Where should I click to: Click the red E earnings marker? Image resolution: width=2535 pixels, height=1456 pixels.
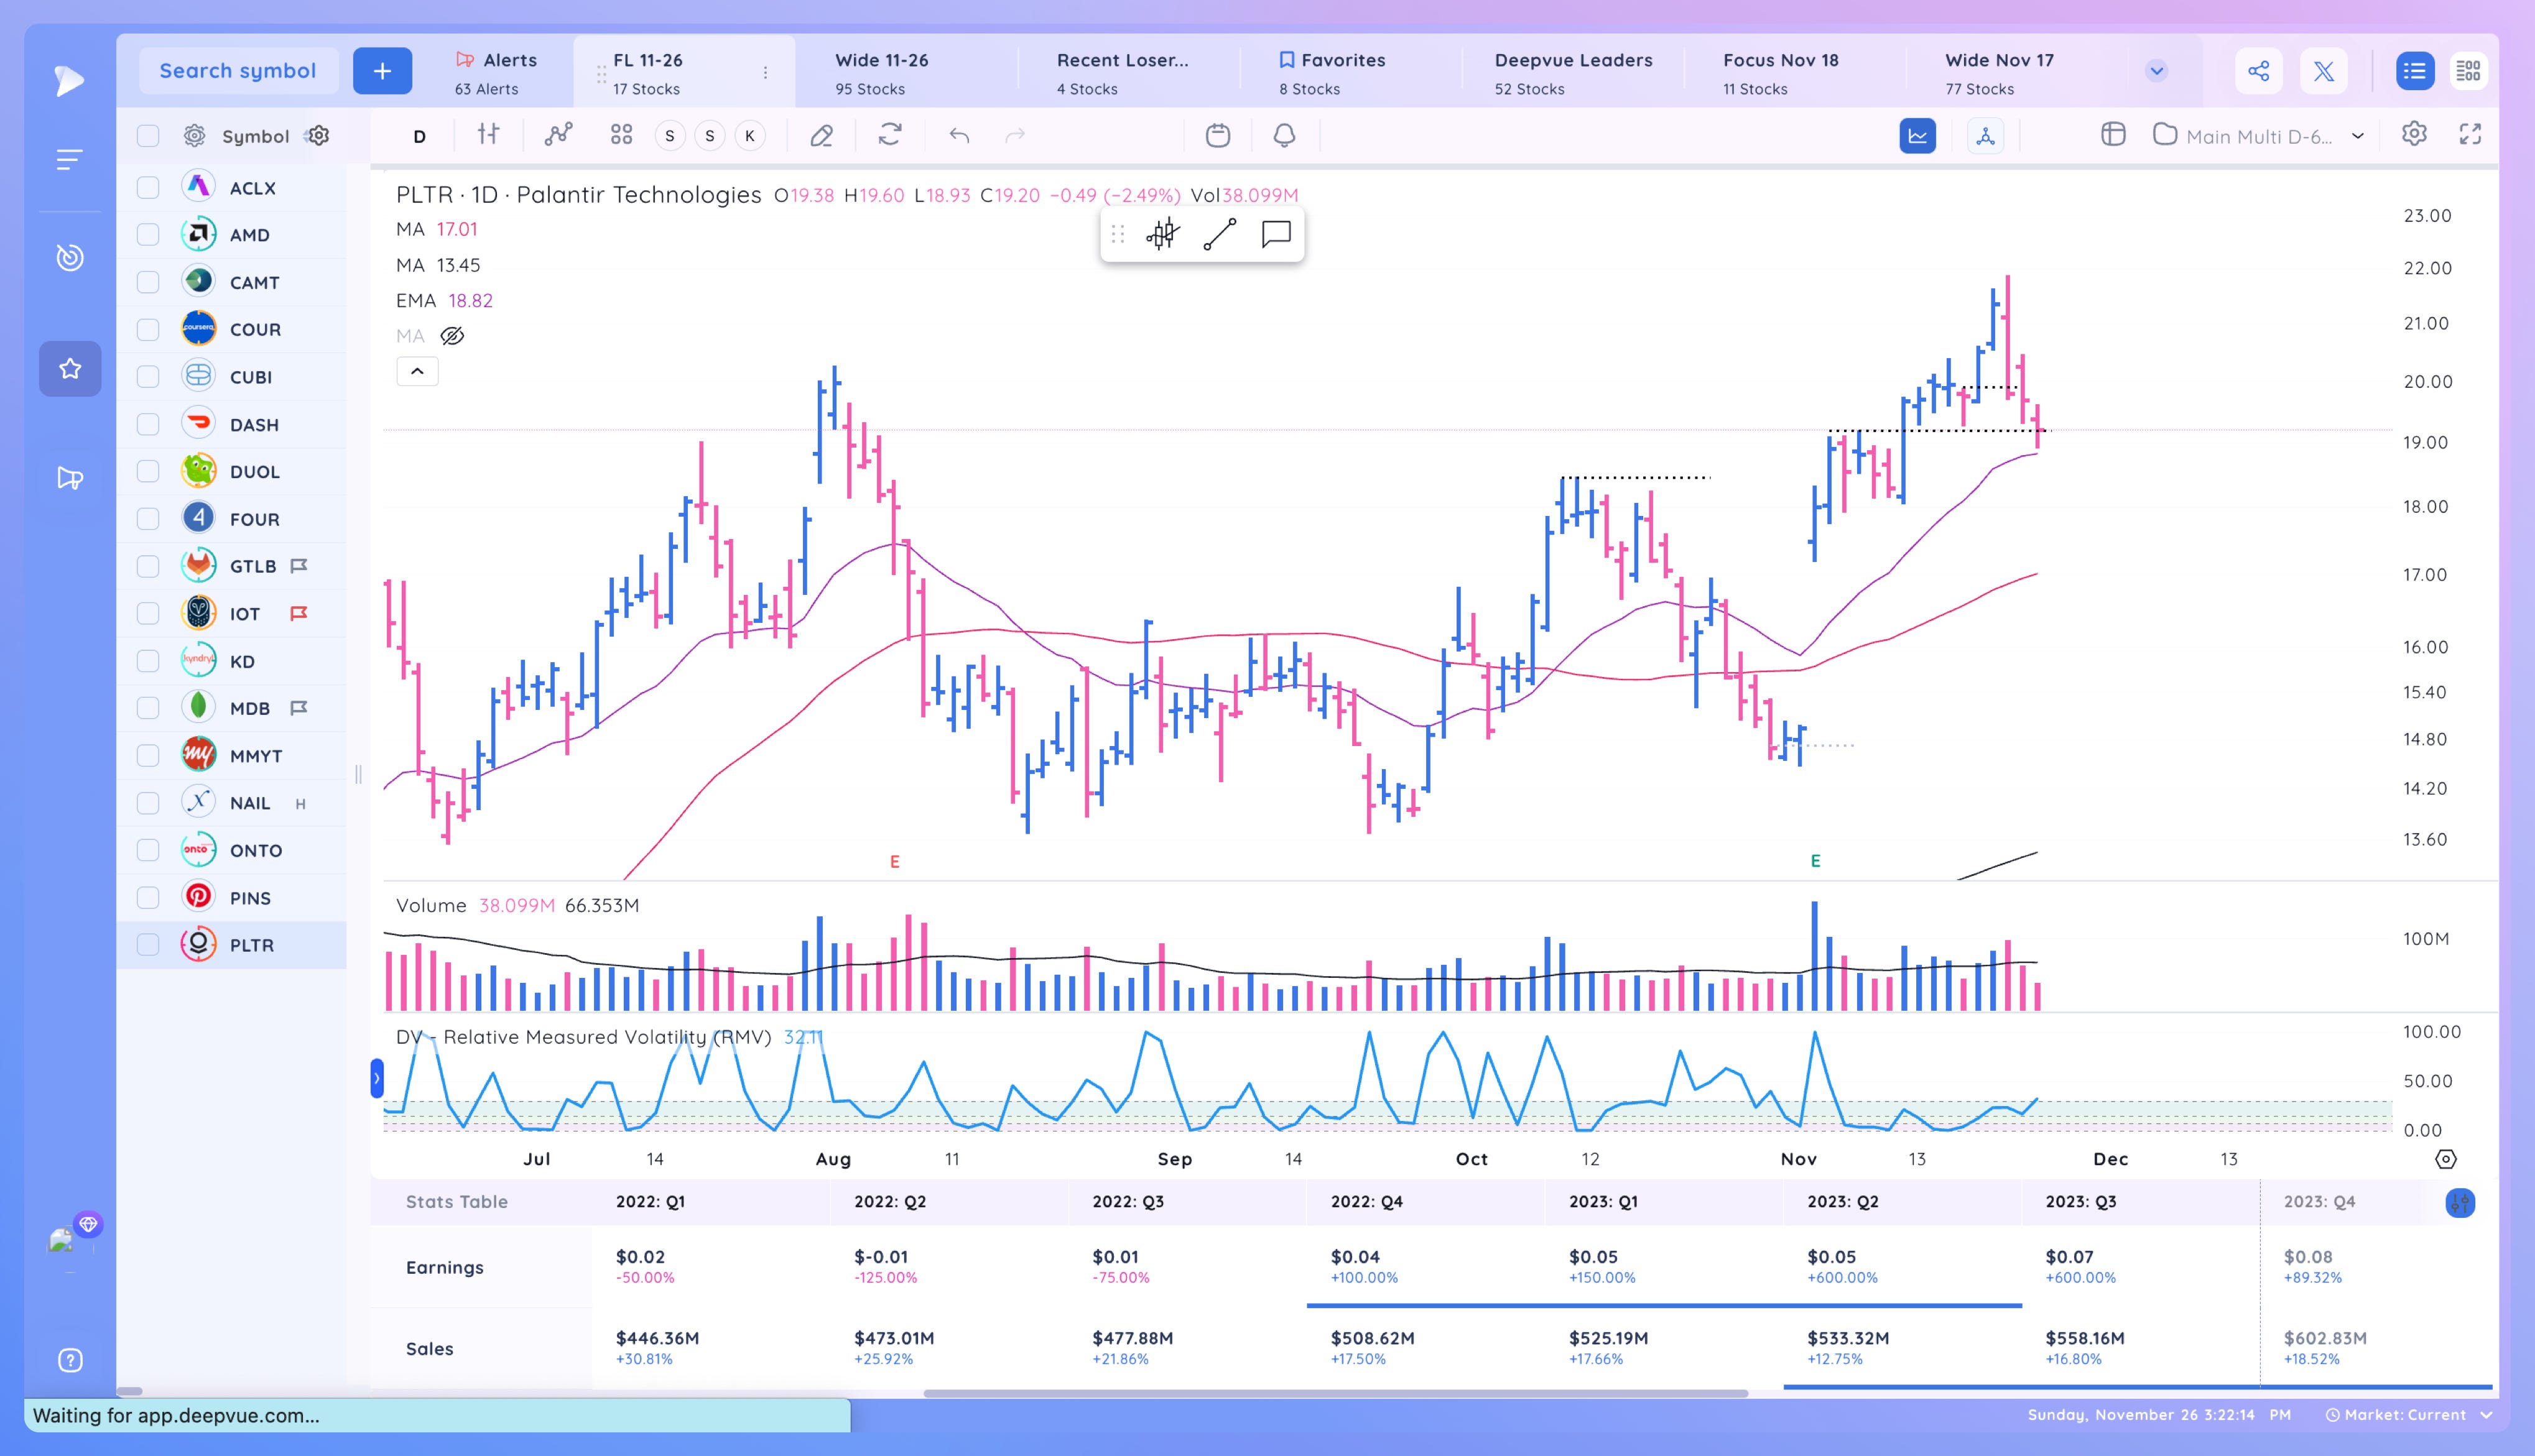click(894, 861)
